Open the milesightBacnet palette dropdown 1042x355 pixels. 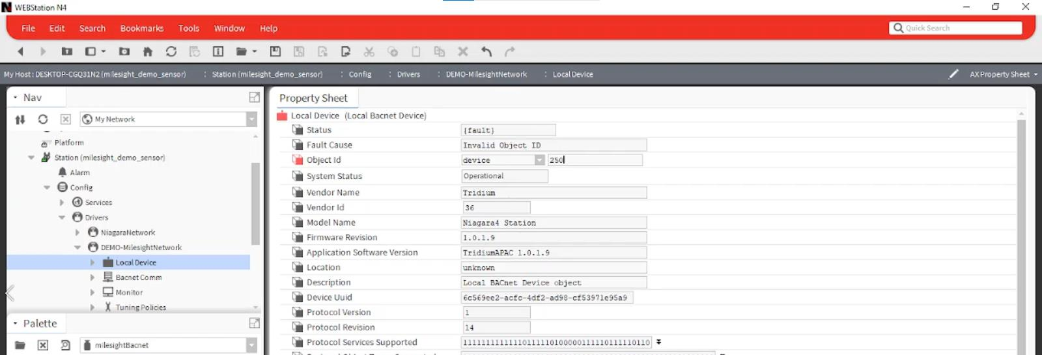pyautogui.click(x=251, y=345)
